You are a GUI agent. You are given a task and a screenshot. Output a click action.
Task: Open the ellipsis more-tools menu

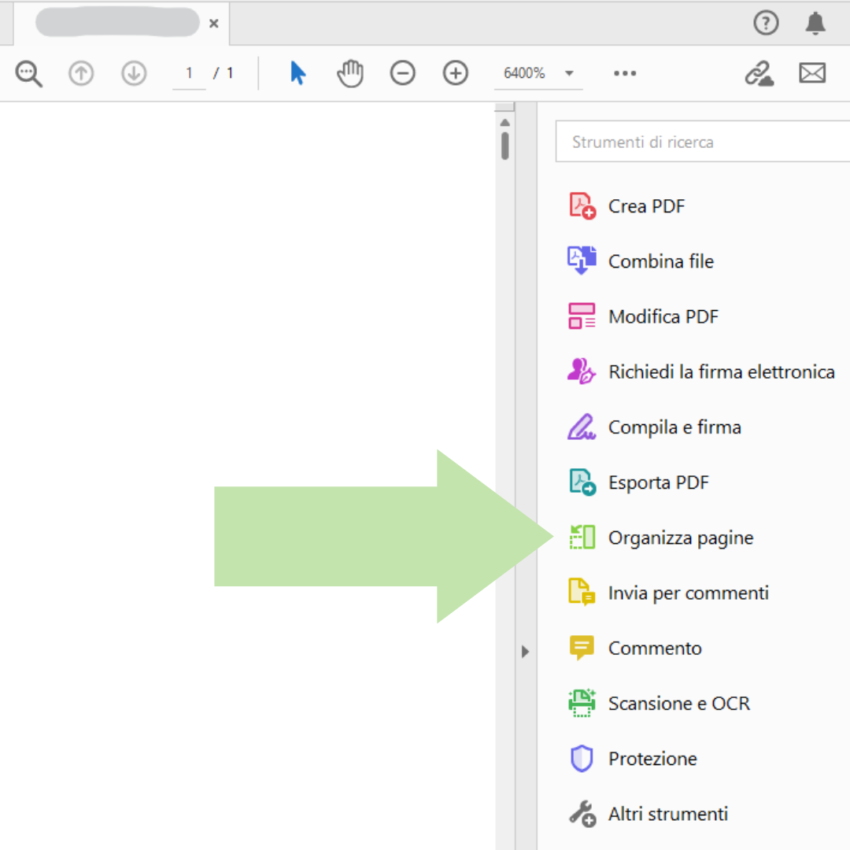coord(625,73)
